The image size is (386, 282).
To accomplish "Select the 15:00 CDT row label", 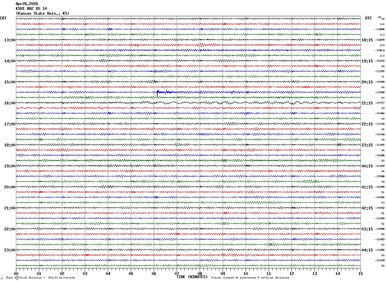I will 10,82.
